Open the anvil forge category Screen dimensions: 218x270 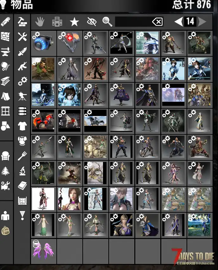pyautogui.click(x=5, y=52)
